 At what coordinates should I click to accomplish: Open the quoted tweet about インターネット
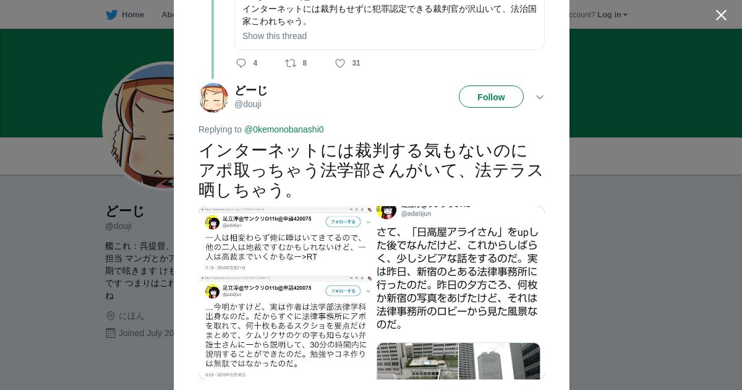[390, 25]
